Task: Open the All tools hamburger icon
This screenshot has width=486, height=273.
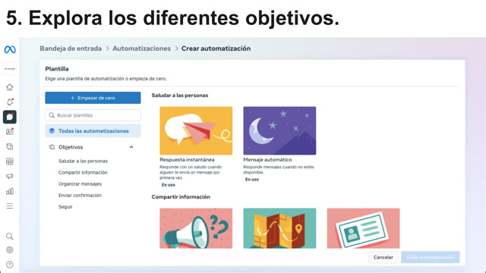Action: 10,206
